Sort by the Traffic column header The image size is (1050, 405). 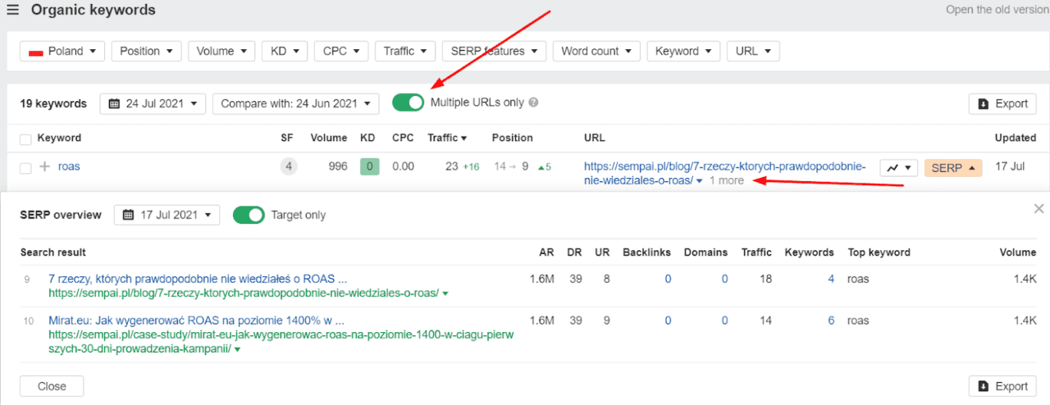pos(447,138)
